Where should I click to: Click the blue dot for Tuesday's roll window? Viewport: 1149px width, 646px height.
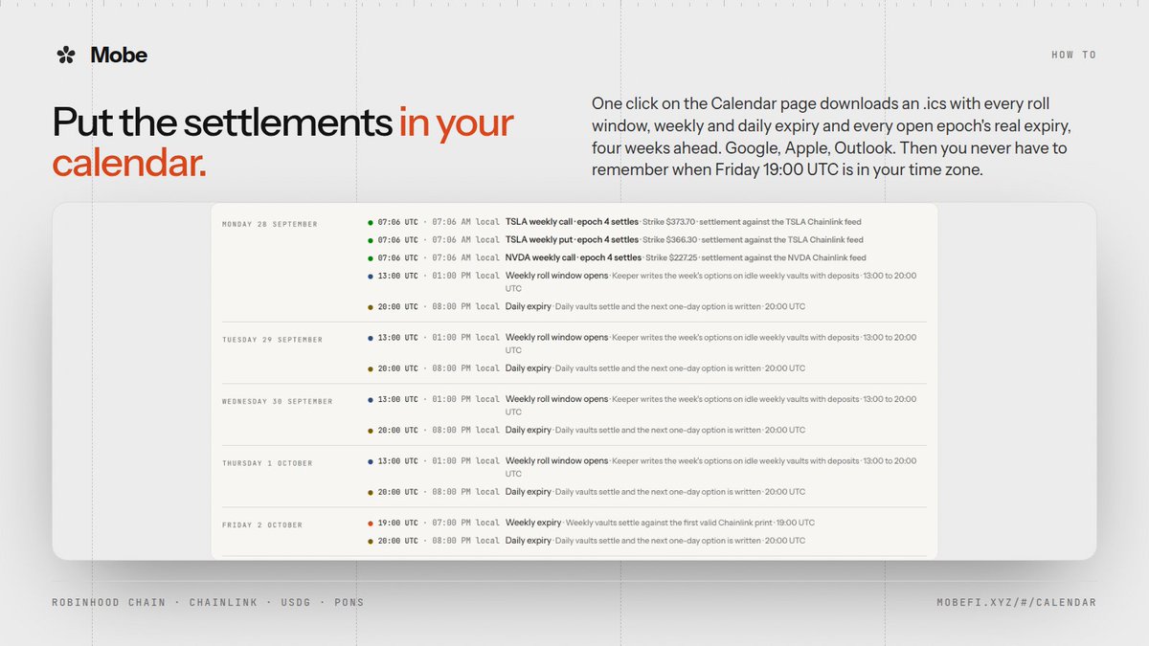(371, 338)
